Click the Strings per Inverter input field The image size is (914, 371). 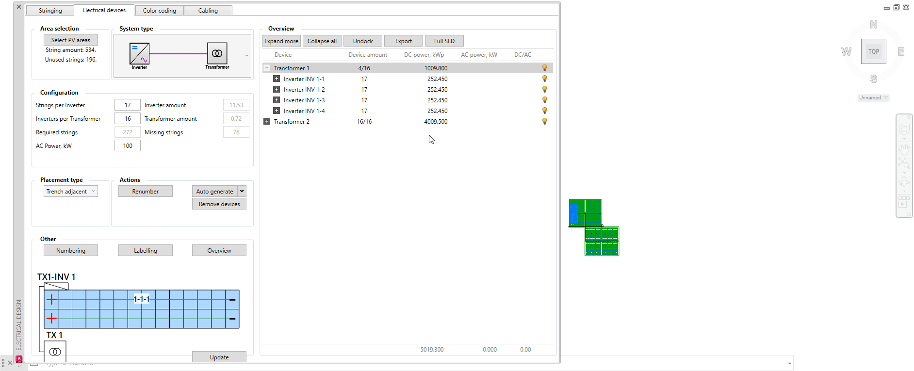pos(128,105)
